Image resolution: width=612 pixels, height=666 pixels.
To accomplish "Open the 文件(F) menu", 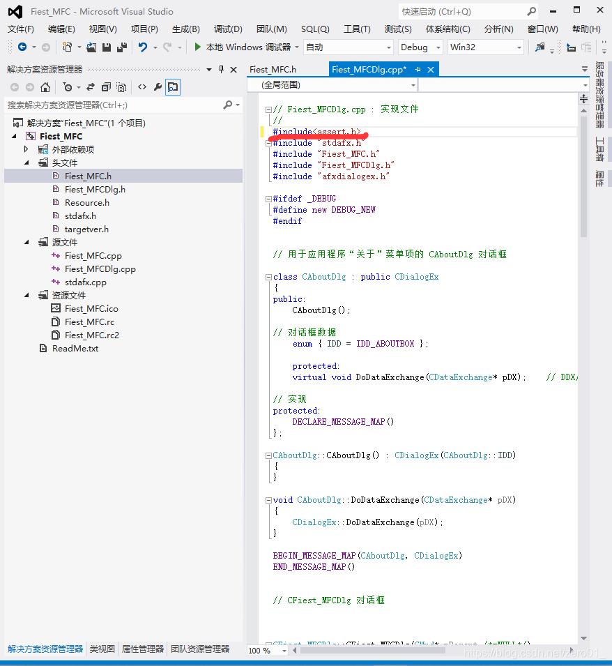I will coord(21,29).
